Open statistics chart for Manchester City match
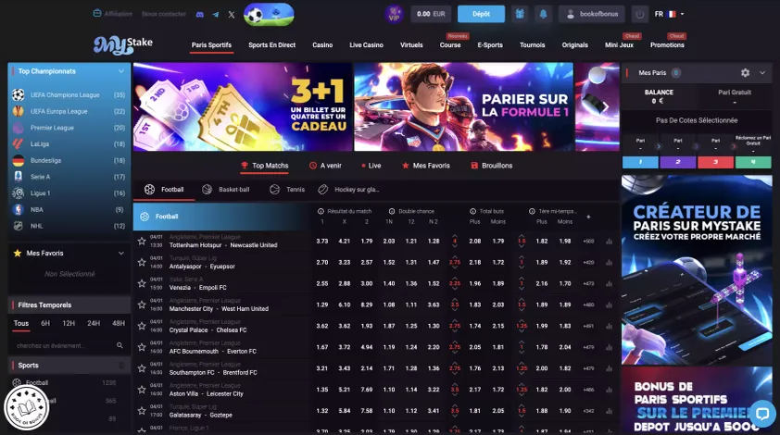 609,304
